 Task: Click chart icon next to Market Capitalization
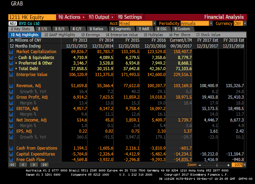click(11, 52)
